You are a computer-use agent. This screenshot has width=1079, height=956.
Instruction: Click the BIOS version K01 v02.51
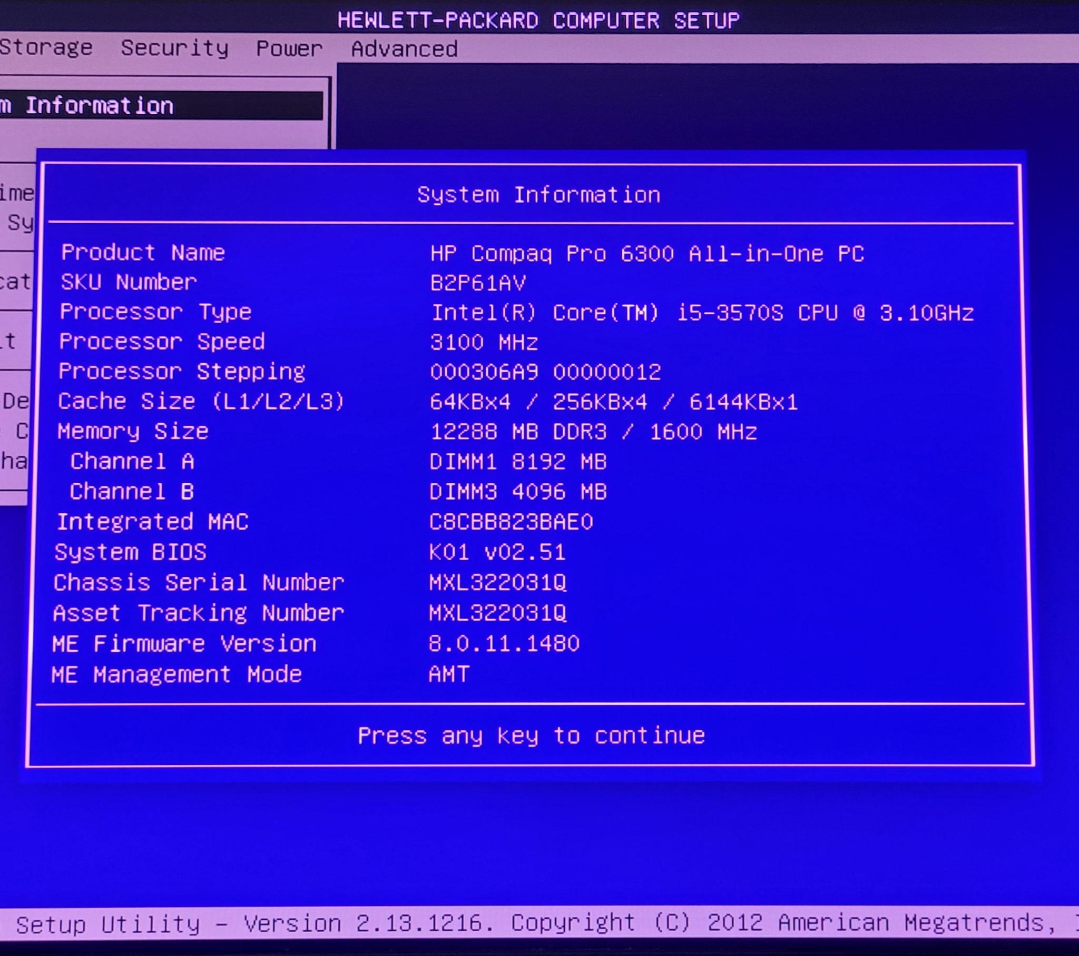[497, 553]
